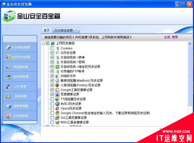Minimize the 金山安全百宝箱 window
Image resolution: width=194 pixels, height=143 pixels.
178,4
